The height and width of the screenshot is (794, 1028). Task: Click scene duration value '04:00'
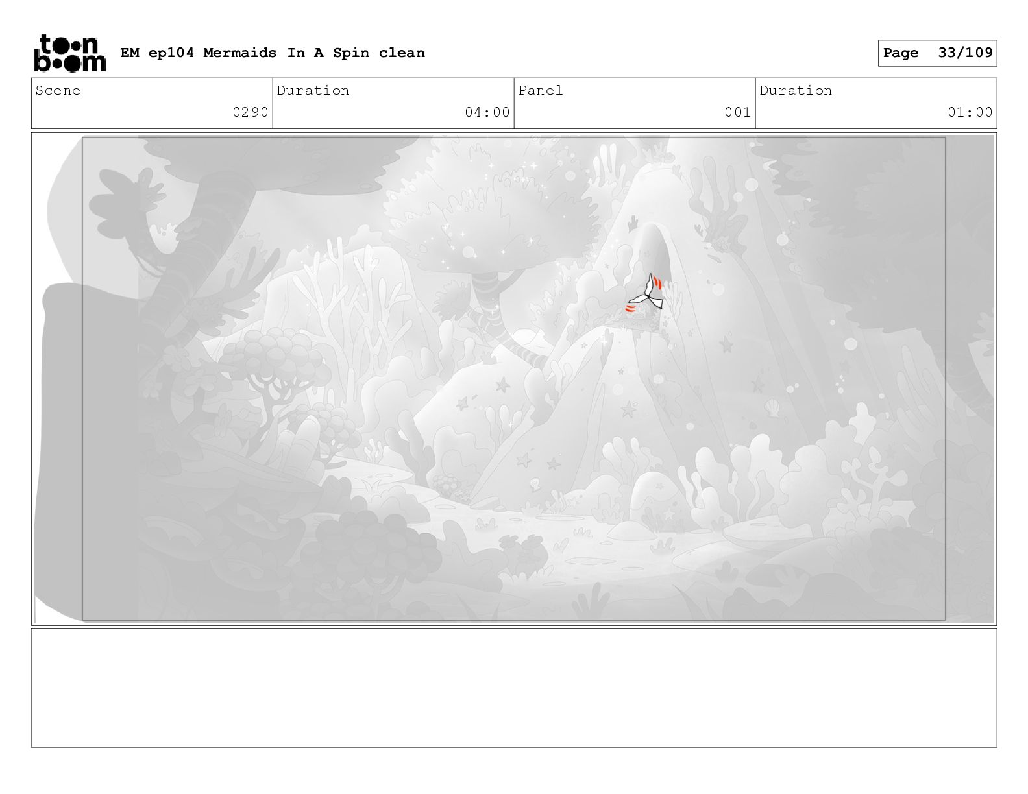(x=487, y=112)
